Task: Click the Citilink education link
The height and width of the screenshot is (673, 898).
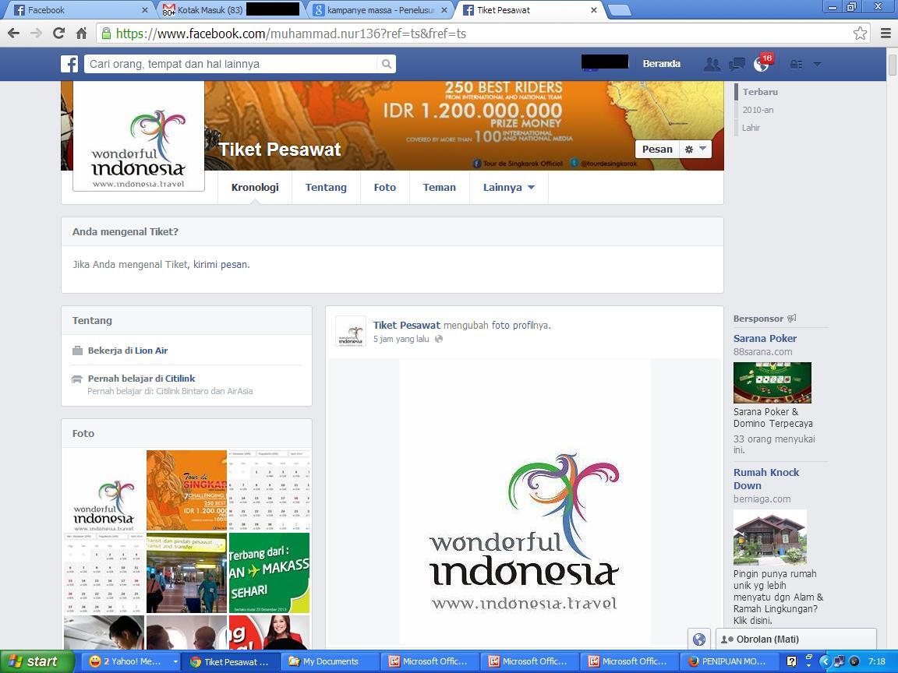Action: pyautogui.click(x=180, y=379)
